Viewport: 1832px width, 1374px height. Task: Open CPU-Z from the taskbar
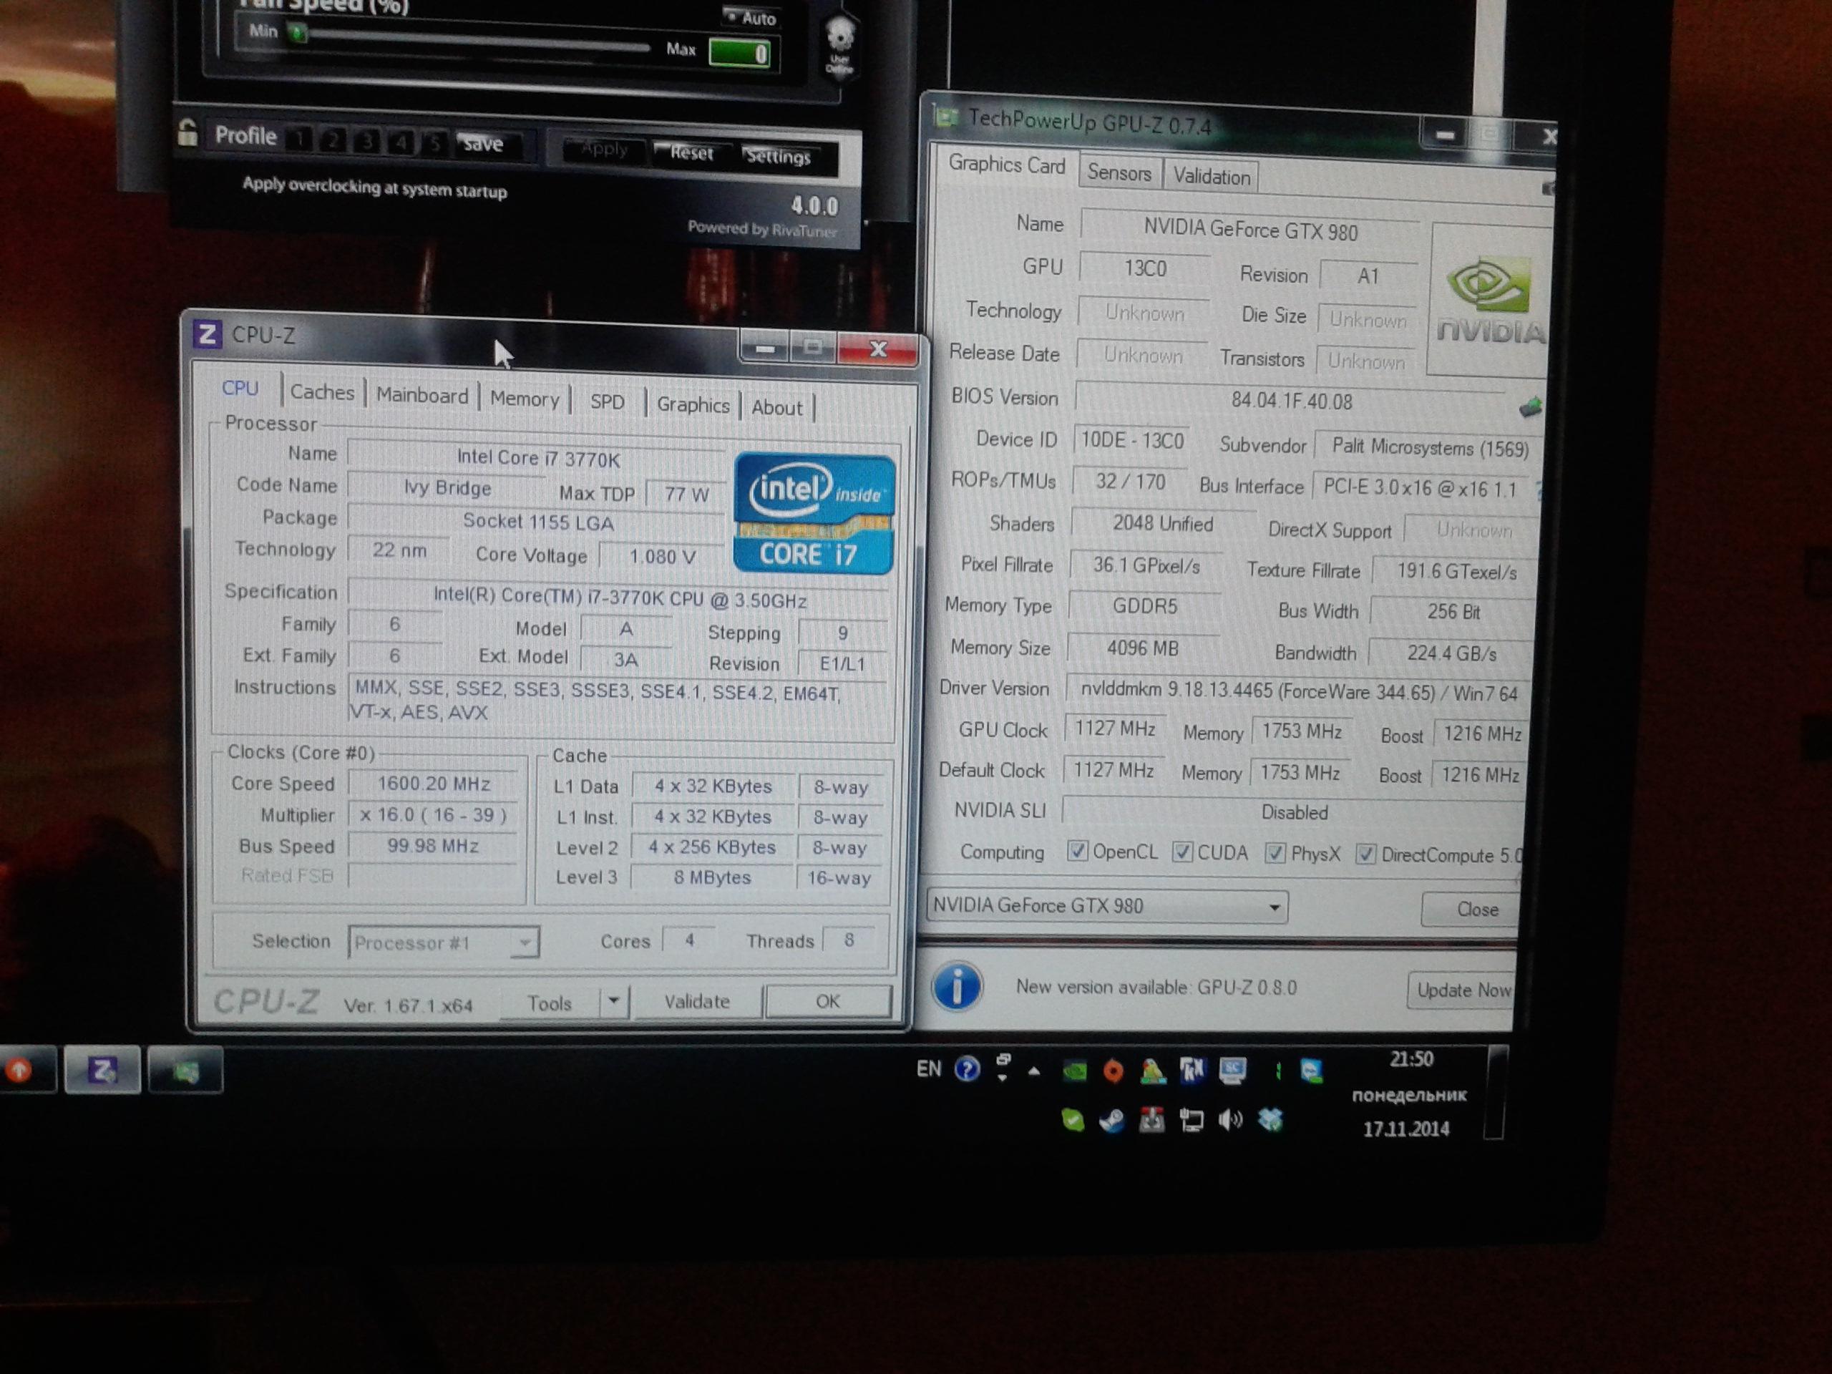tap(103, 1070)
